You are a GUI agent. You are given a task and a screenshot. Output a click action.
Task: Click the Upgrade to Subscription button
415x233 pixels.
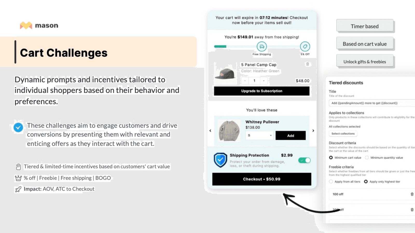click(261, 91)
